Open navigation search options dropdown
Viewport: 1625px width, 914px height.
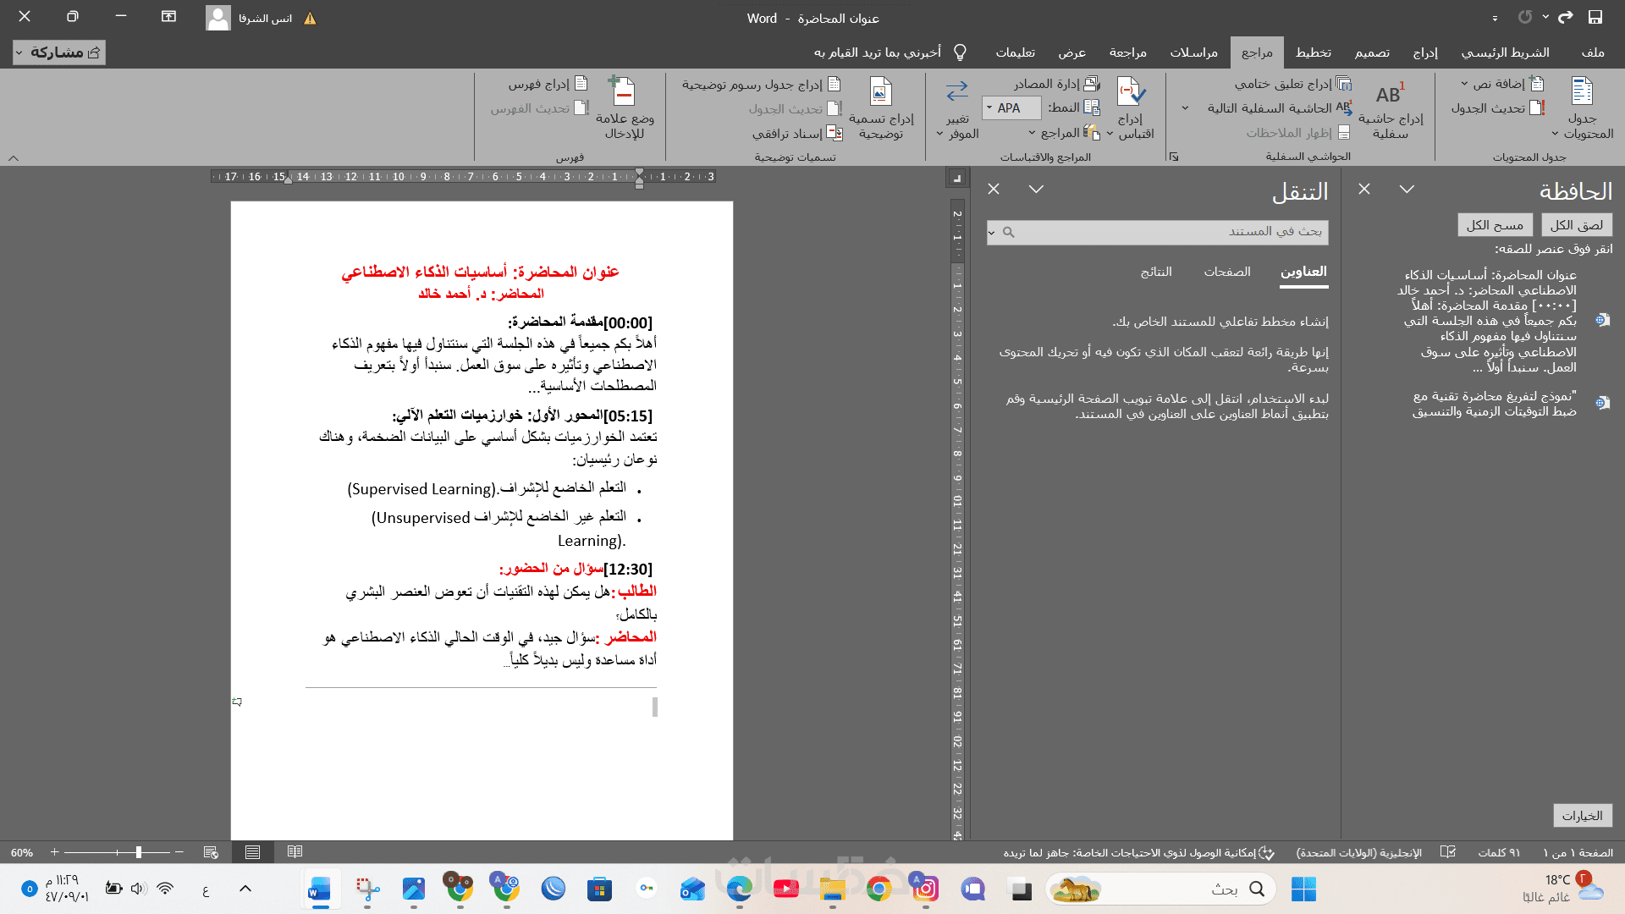click(x=991, y=232)
